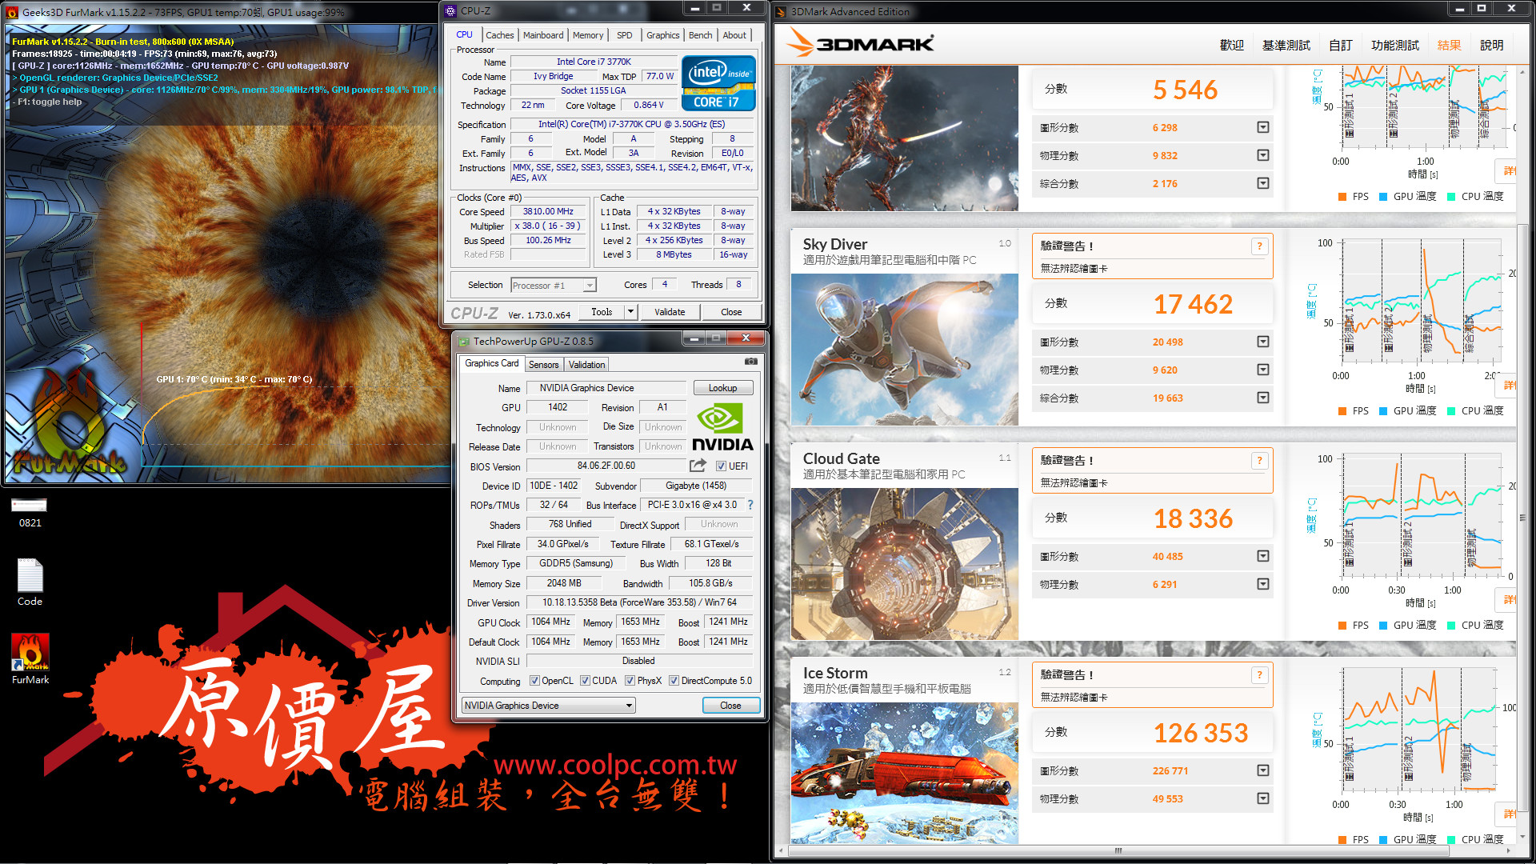
Task: Open the NVIDIA Graphics Device dropdown in GPU-Z
Action: [x=549, y=706]
